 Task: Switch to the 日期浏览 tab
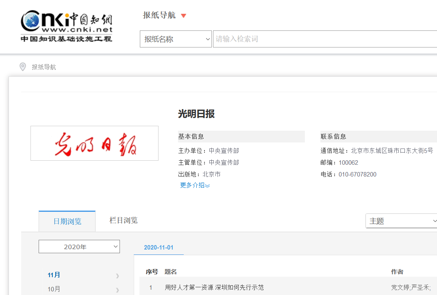coord(67,221)
